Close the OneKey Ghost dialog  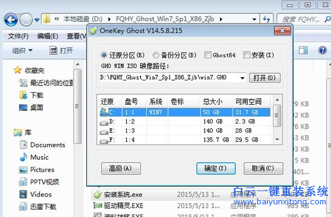pyautogui.click(x=282, y=31)
